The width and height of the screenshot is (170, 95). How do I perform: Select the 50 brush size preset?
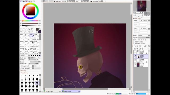coord(37,83)
